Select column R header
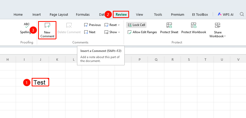246x118 pixels. point(172,59)
